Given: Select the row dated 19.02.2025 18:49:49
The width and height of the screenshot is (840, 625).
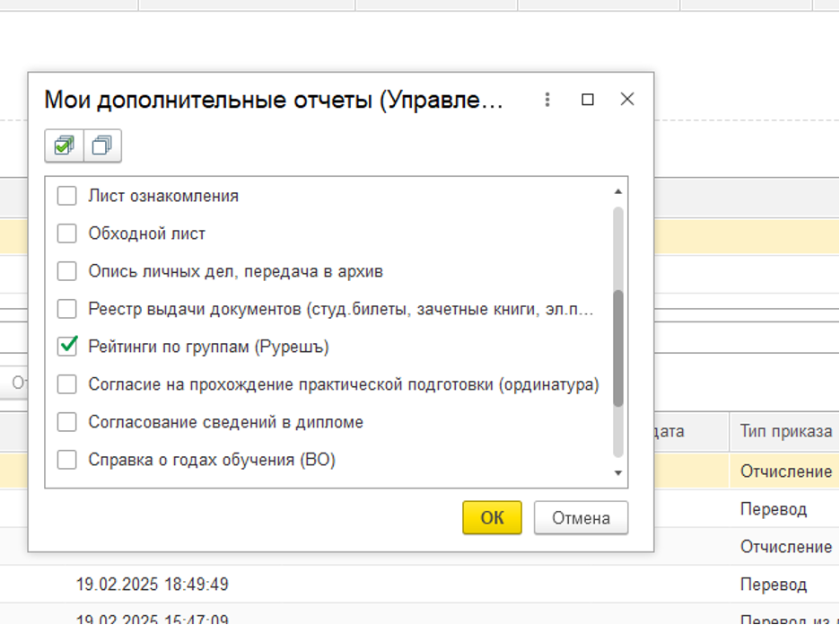Looking at the screenshot, I should click(x=153, y=585).
